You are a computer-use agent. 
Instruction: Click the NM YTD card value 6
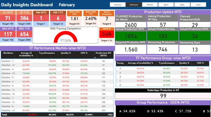point(58,18)
